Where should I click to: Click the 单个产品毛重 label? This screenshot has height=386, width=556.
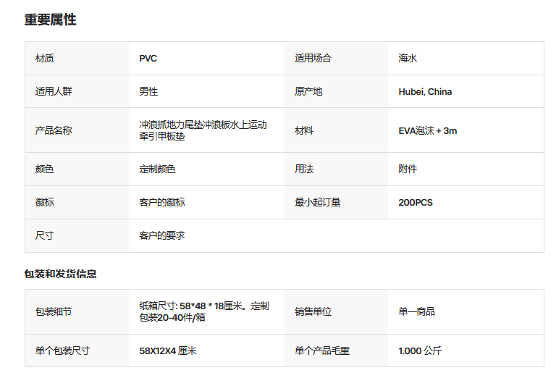pos(322,351)
